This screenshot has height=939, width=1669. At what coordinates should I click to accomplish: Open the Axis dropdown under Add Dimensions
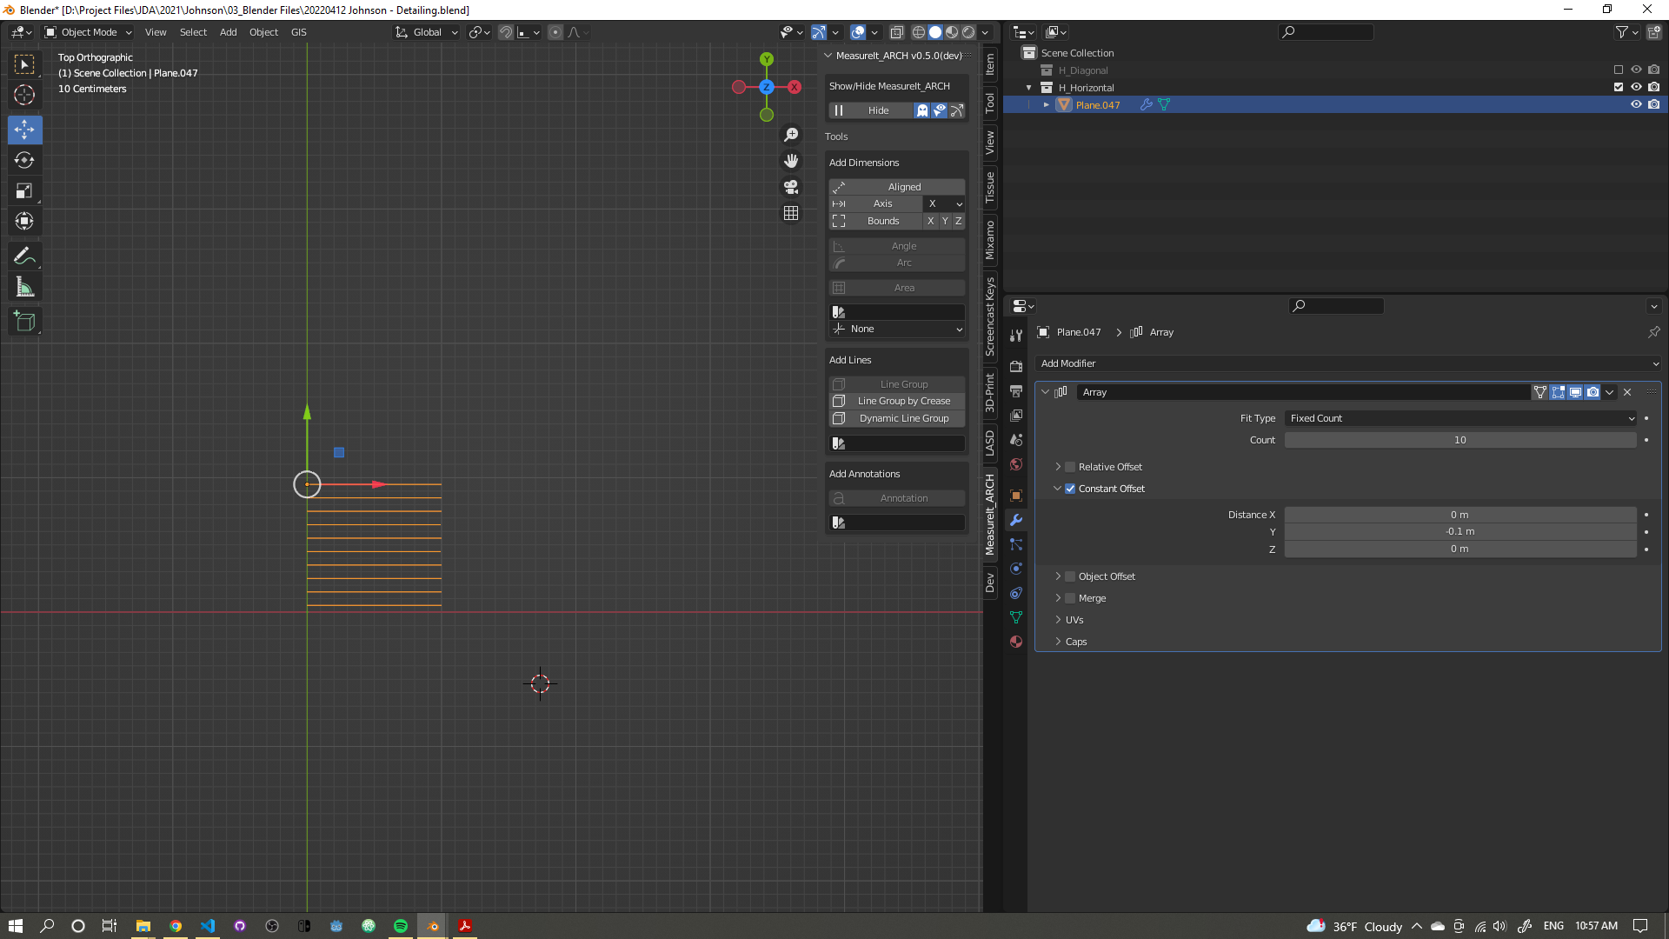tap(944, 203)
